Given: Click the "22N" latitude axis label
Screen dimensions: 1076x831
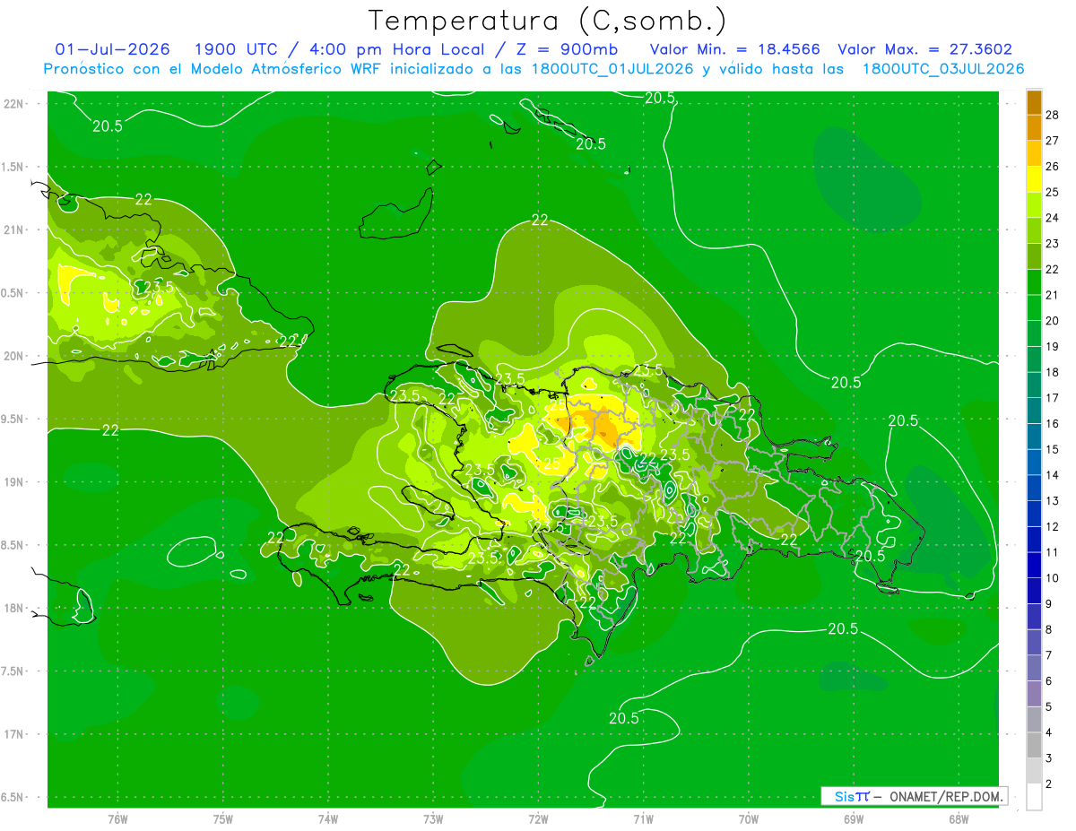Looking at the screenshot, I should pyautogui.click(x=13, y=104).
